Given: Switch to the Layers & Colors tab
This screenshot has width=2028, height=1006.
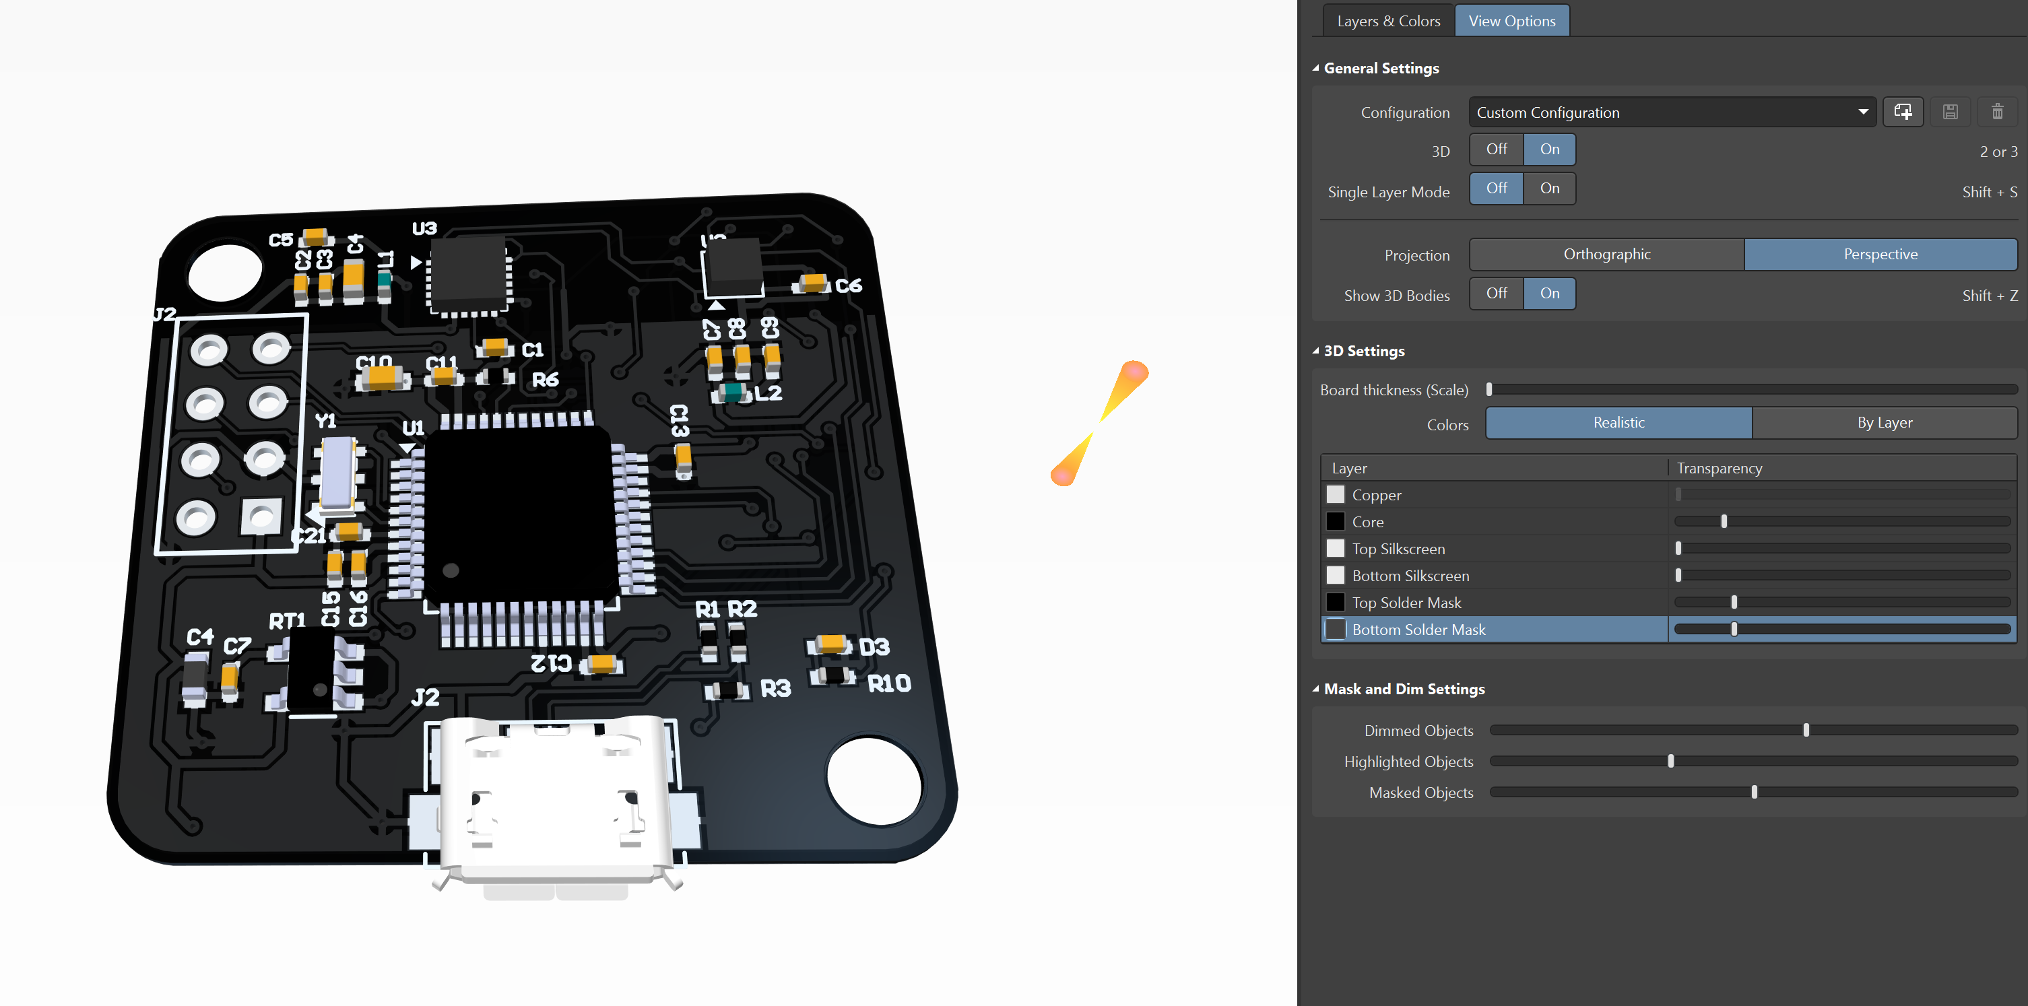Looking at the screenshot, I should 1388,22.
